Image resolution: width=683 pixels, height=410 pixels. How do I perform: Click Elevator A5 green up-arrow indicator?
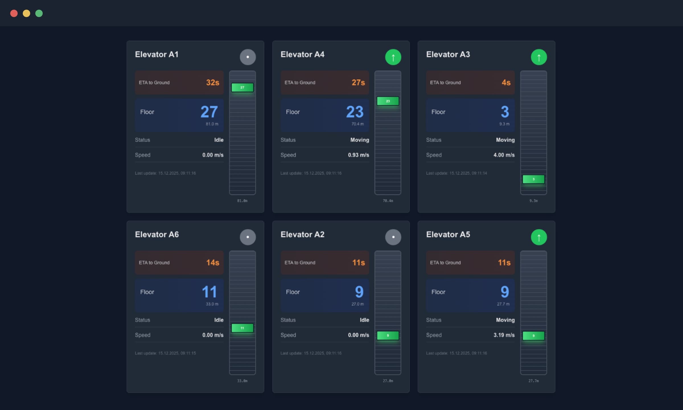point(539,237)
